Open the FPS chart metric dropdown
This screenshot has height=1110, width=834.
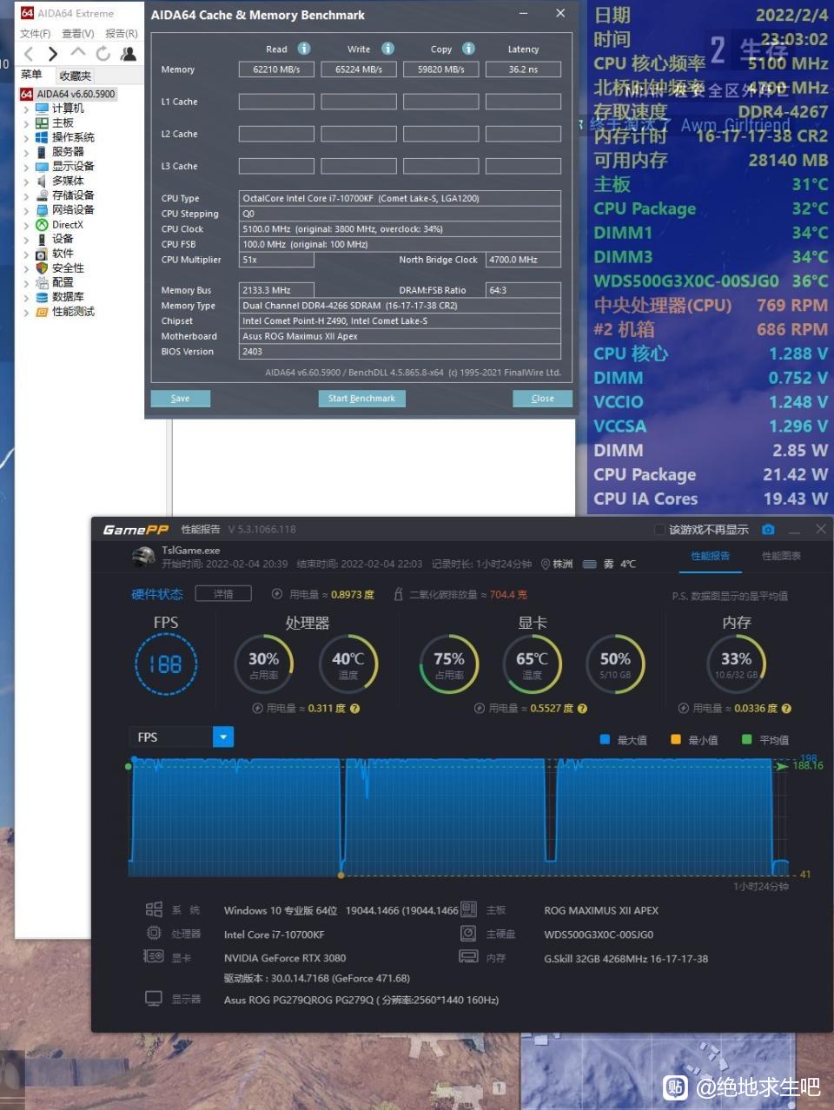(223, 737)
